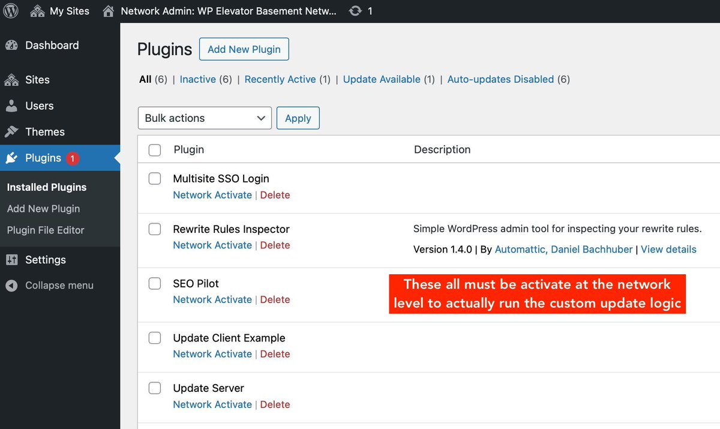Click the Add New Plugin button
Screen dimensions: 720x429
(x=244, y=49)
